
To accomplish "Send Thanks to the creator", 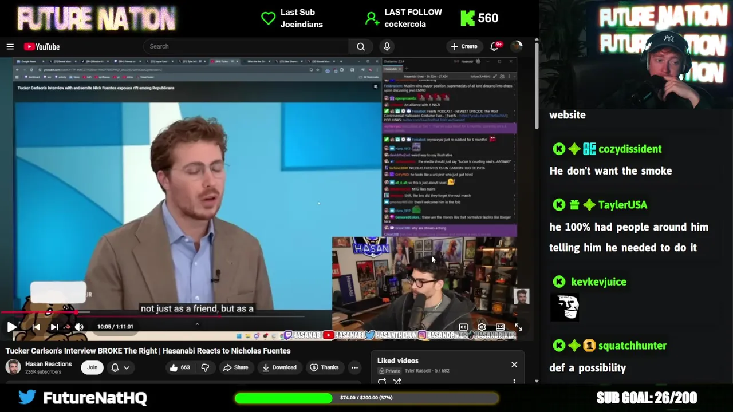I will [x=324, y=367].
